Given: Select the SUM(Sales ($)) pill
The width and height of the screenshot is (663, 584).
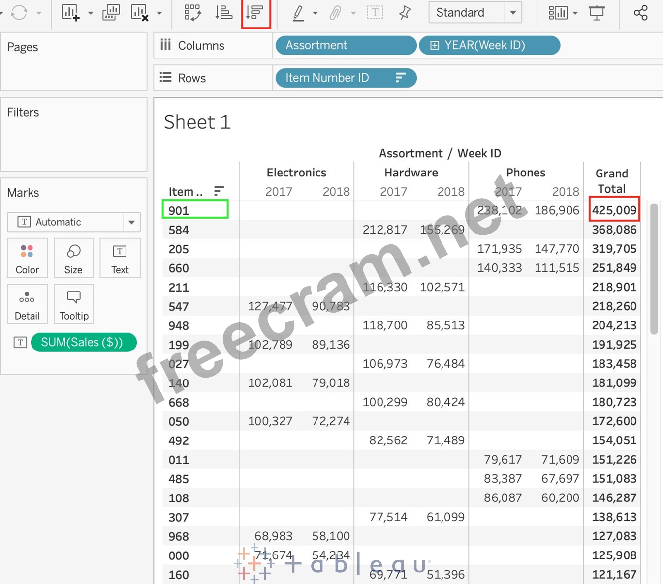Looking at the screenshot, I should point(83,342).
